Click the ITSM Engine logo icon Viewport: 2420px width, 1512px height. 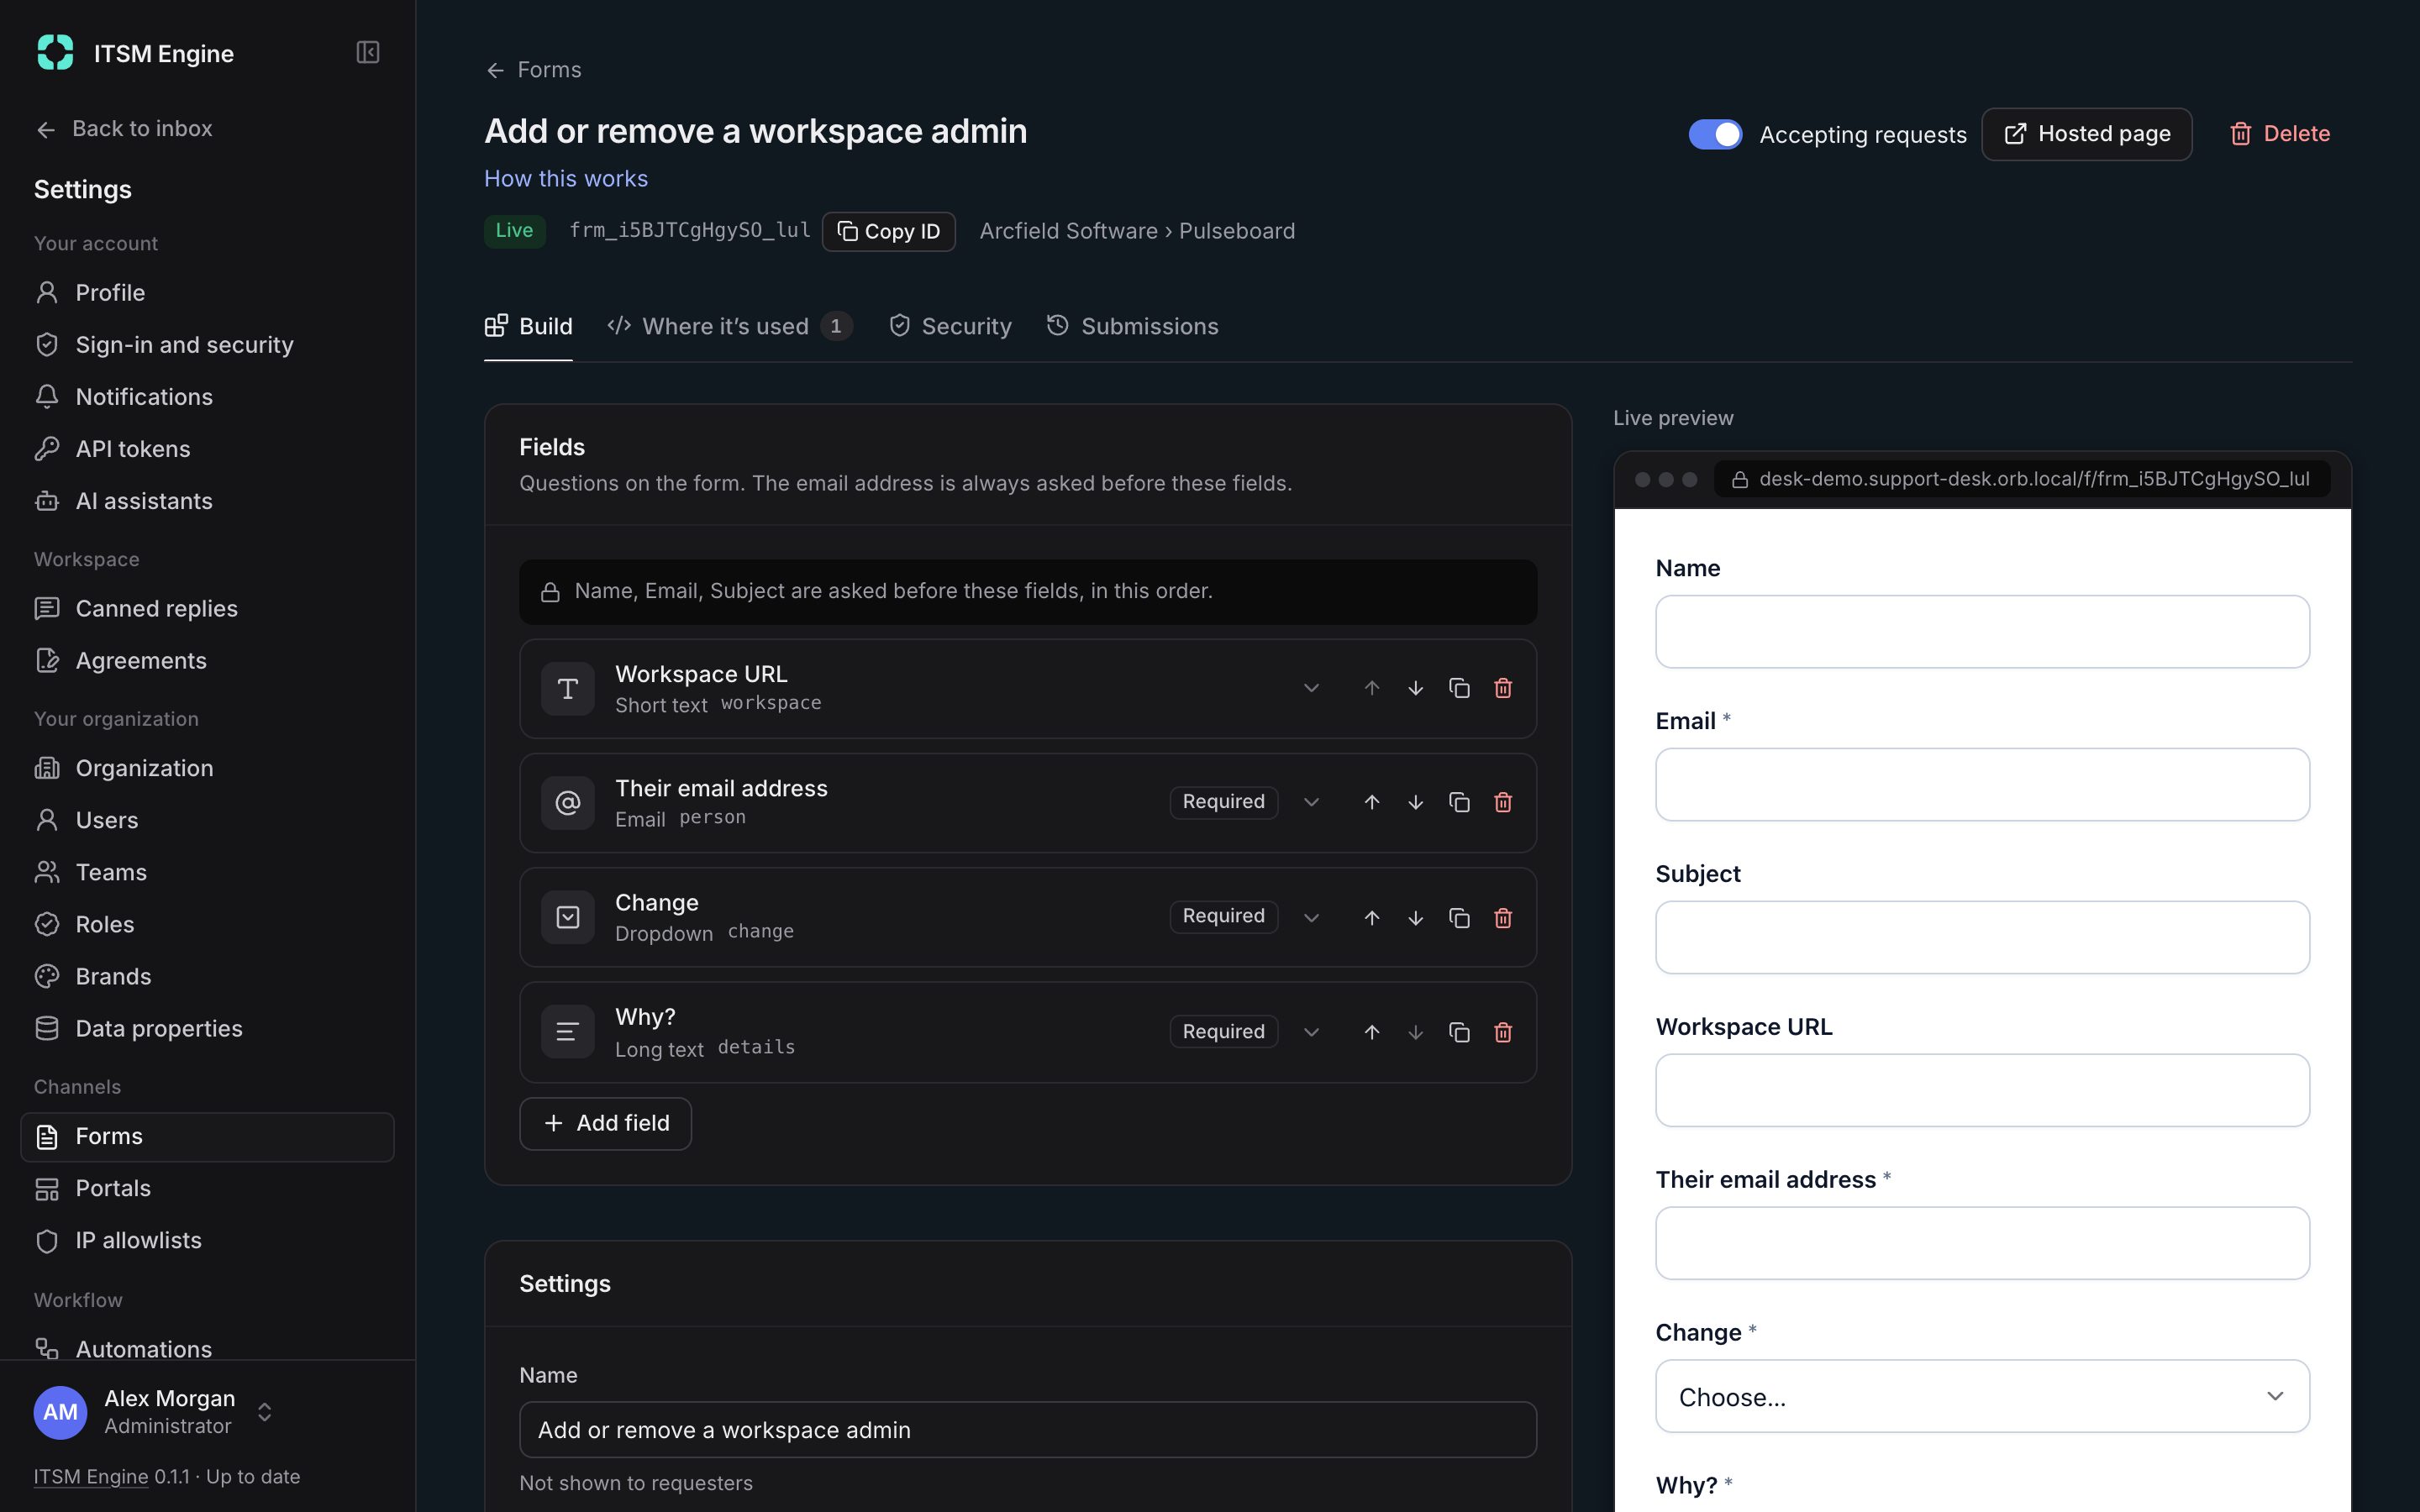[x=55, y=52]
